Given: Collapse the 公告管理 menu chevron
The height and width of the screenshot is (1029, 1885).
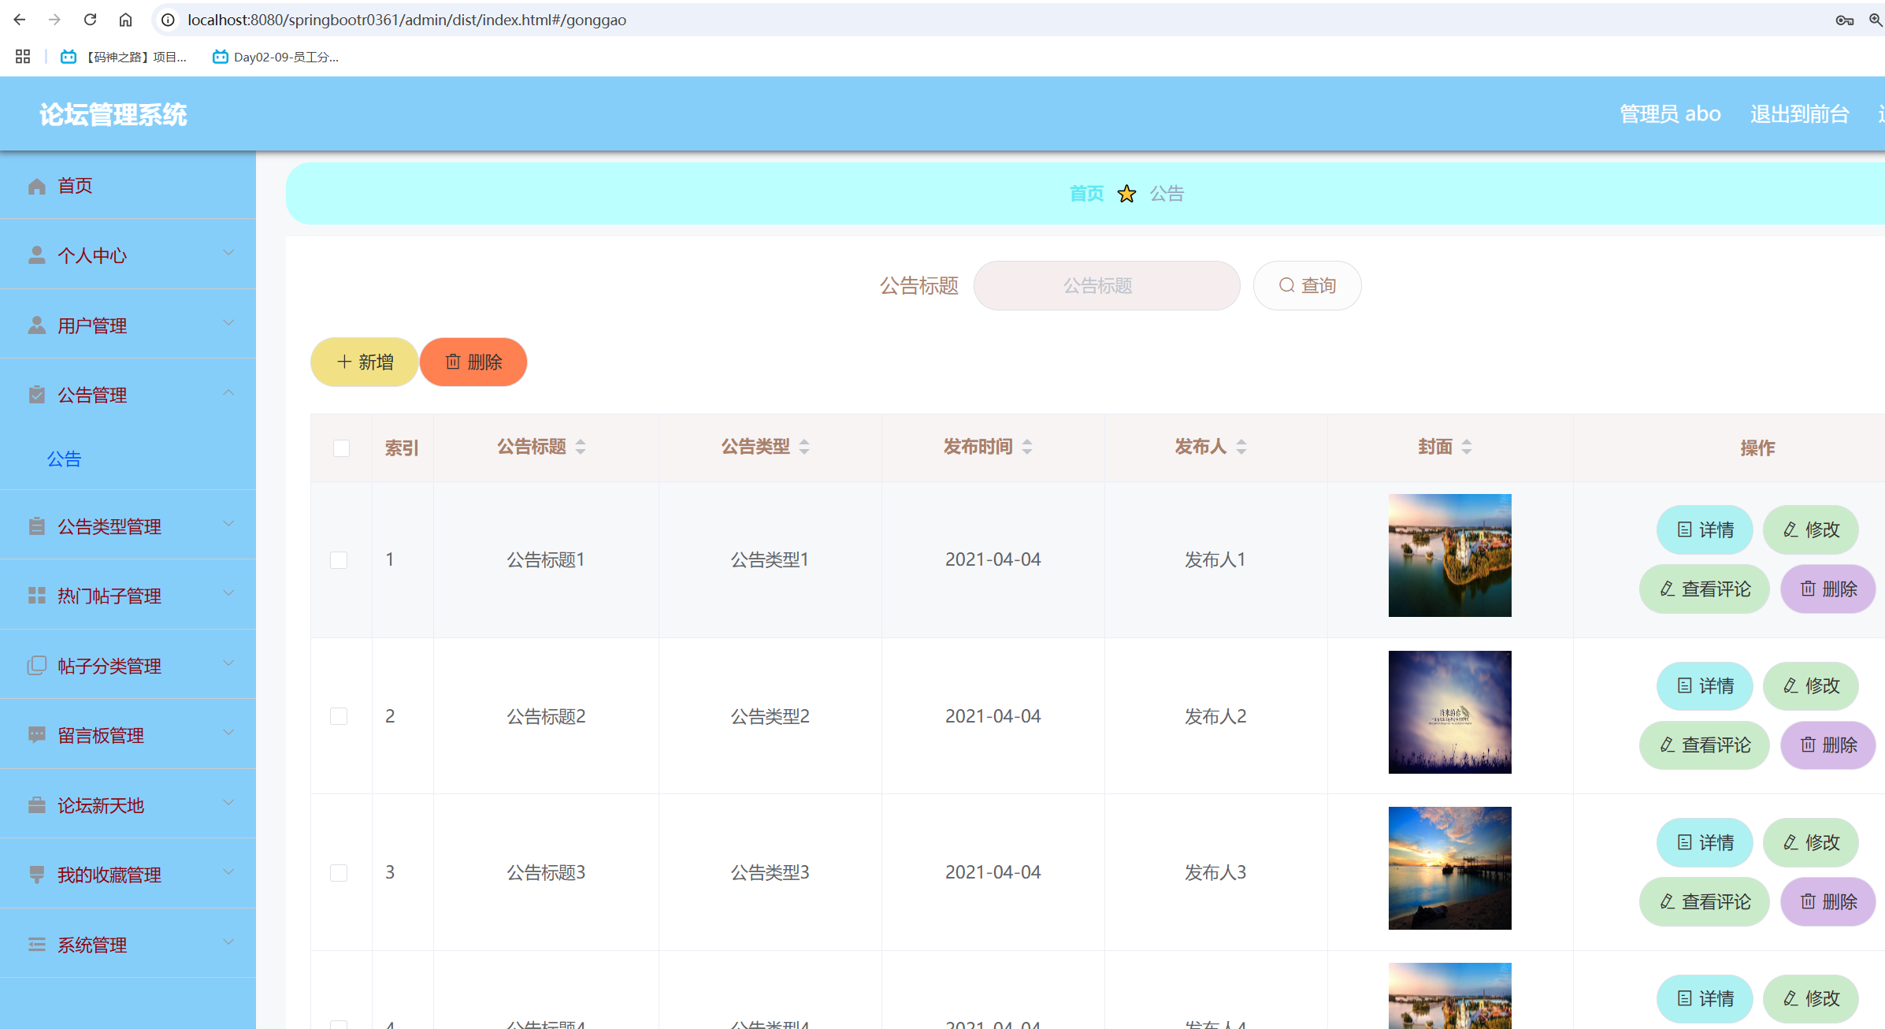Looking at the screenshot, I should point(228,392).
